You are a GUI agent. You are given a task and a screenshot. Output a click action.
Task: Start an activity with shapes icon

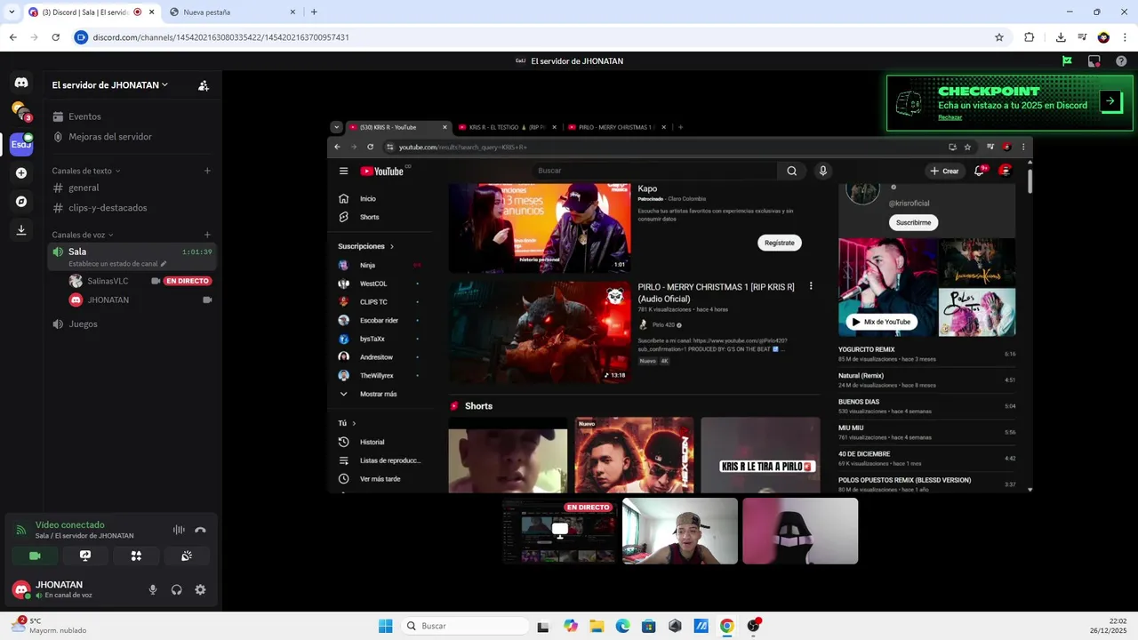(136, 556)
